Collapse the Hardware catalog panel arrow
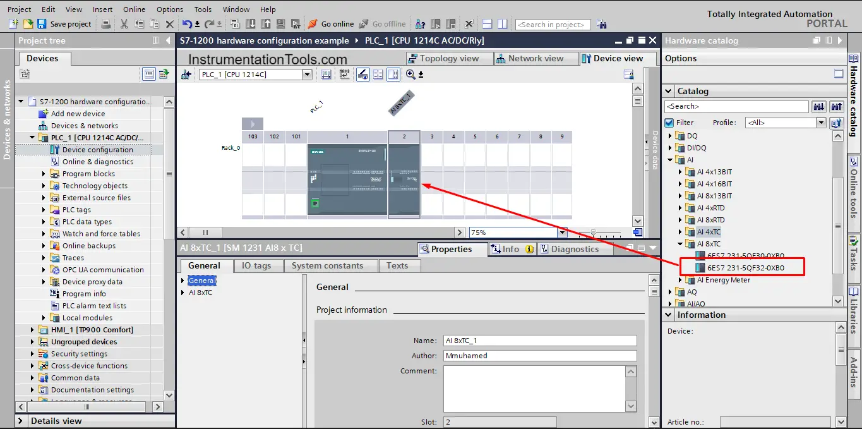The width and height of the screenshot is (862, 429). pos(839,40)
